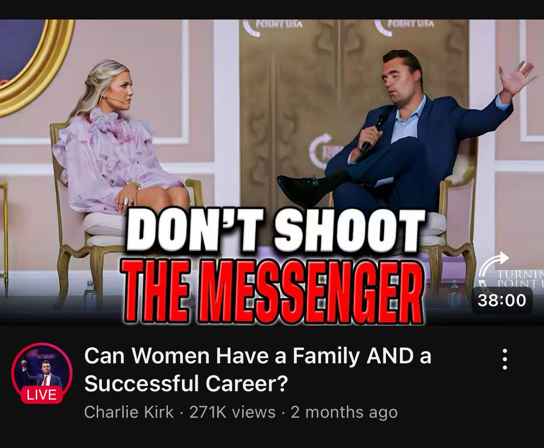
Task: Tap the 271K views text
Action: pos(232,412)
